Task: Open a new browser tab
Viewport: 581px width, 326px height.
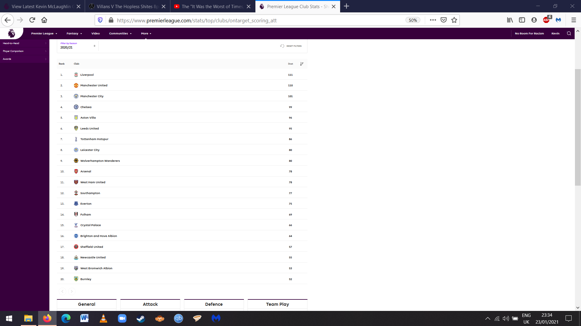Action: [346, 6]
